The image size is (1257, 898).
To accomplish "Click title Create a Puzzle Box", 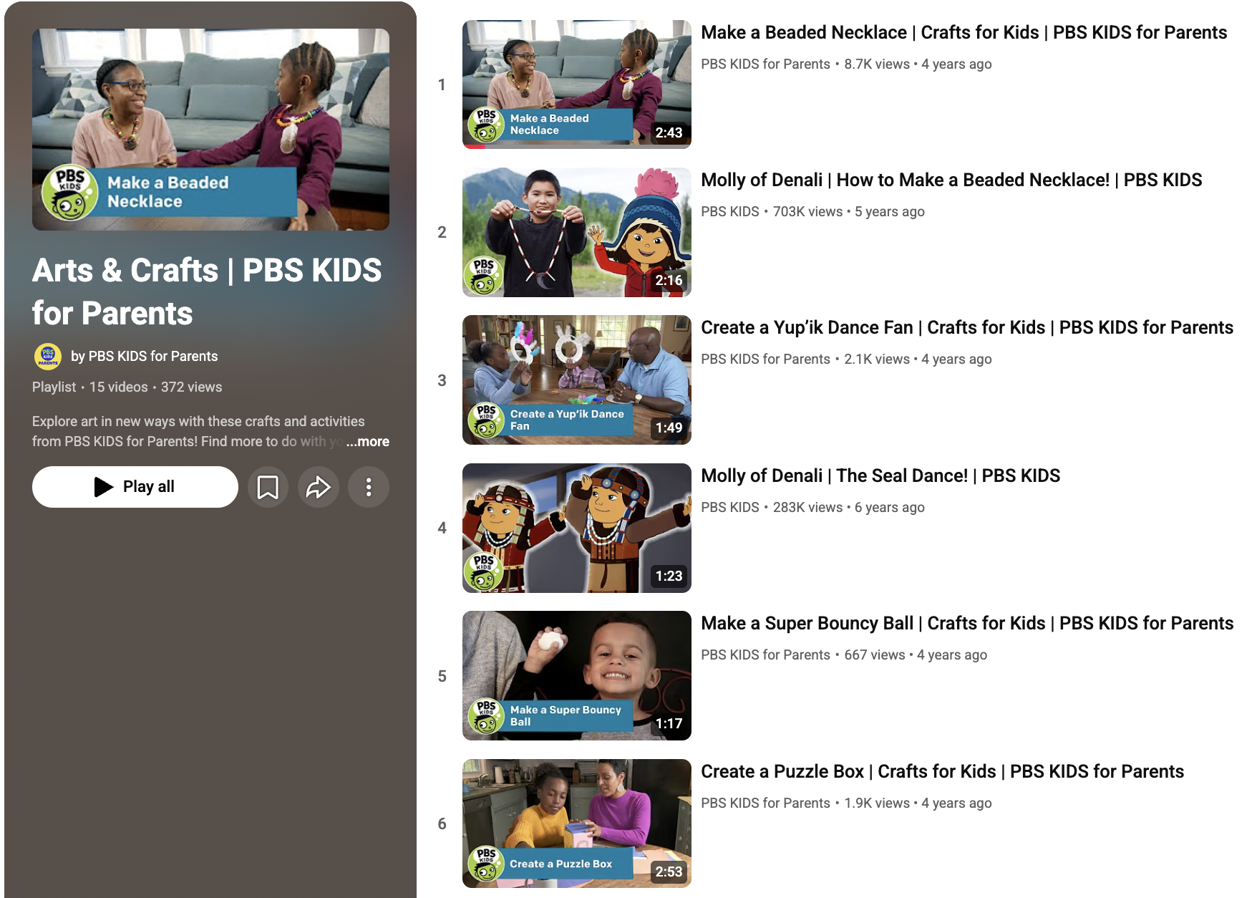I will (x=942, y=772).
